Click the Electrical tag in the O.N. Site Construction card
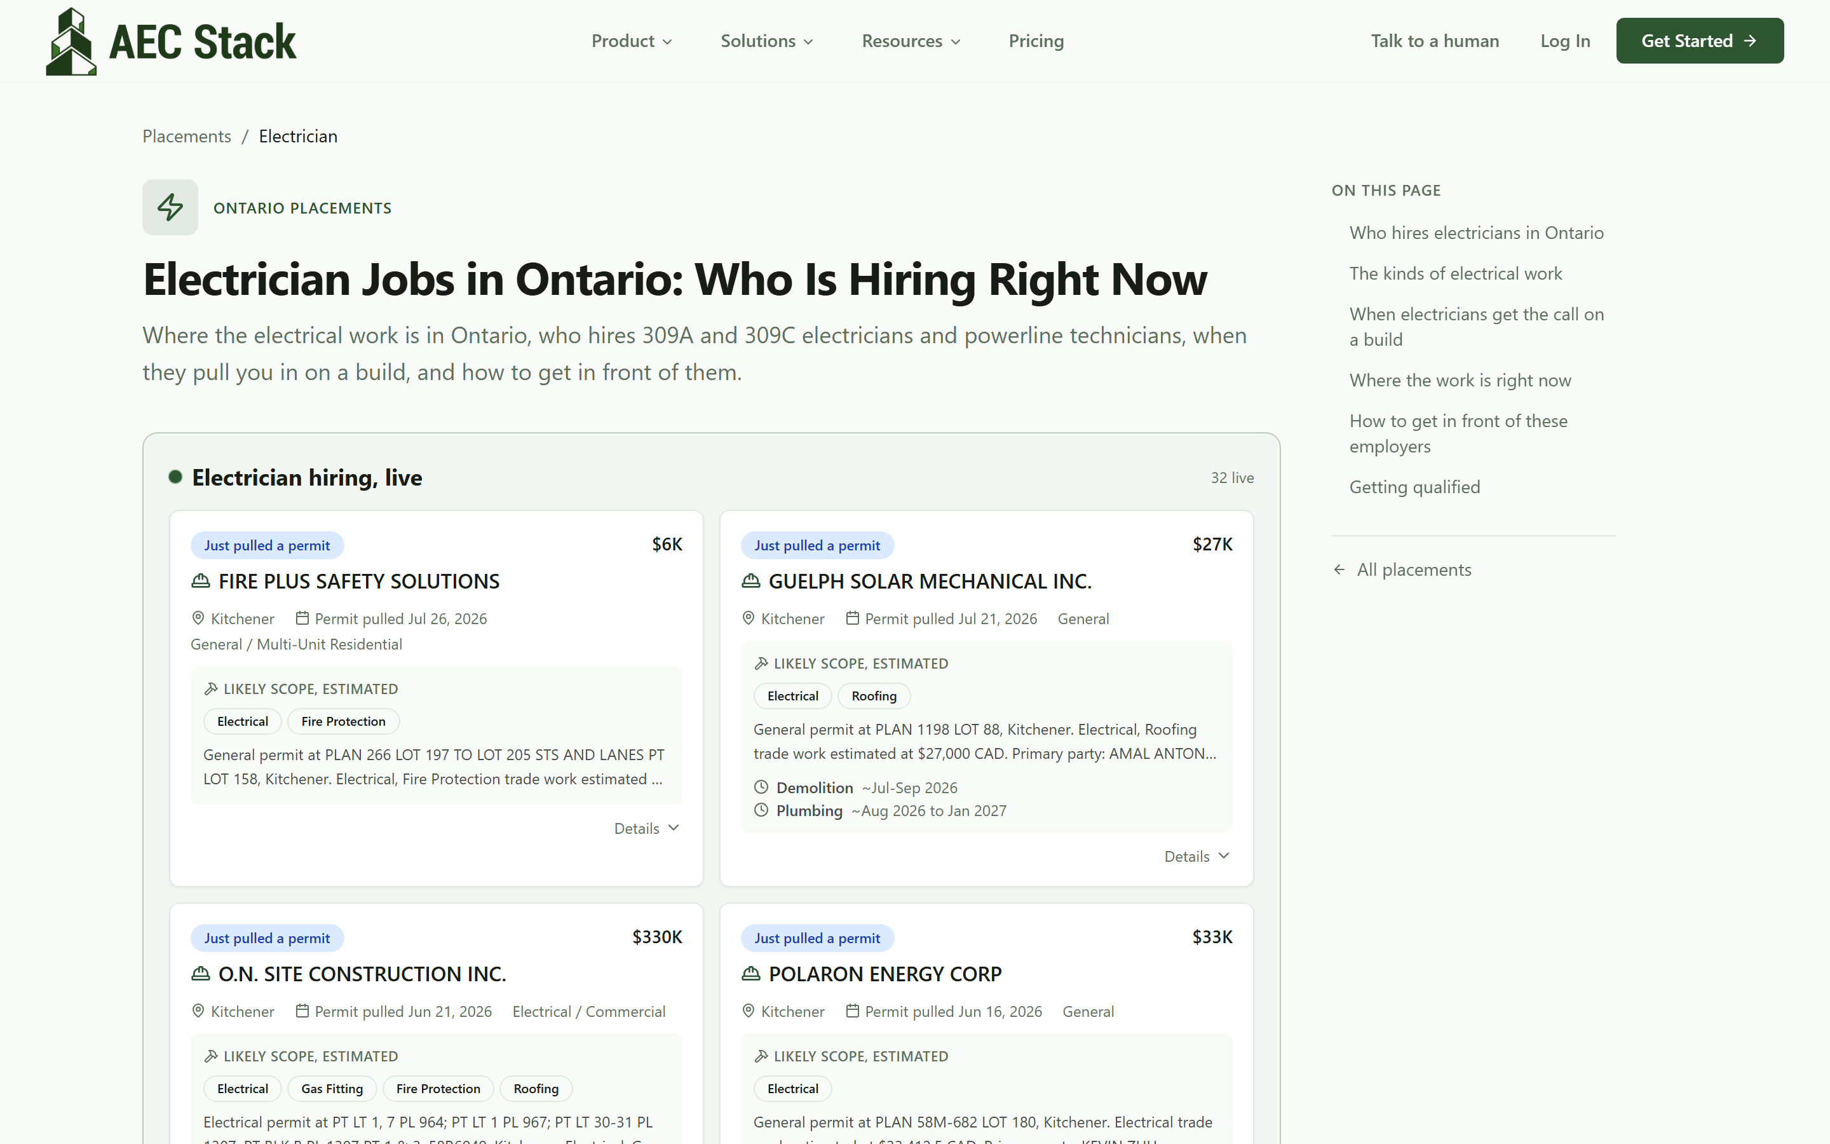 coord(243,1089)
